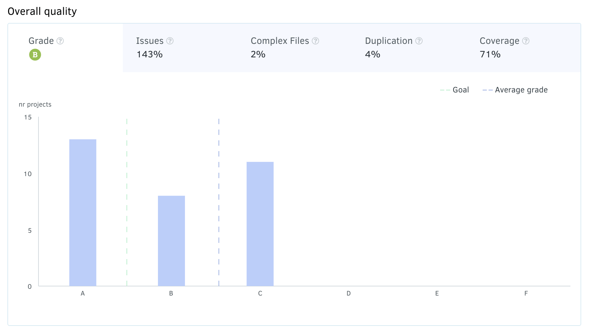
Task: Open the Complex Files help tooltip icon
Action: click(x=315, y=41)
